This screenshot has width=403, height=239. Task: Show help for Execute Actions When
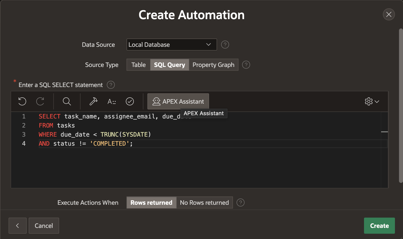click(241, 202)
